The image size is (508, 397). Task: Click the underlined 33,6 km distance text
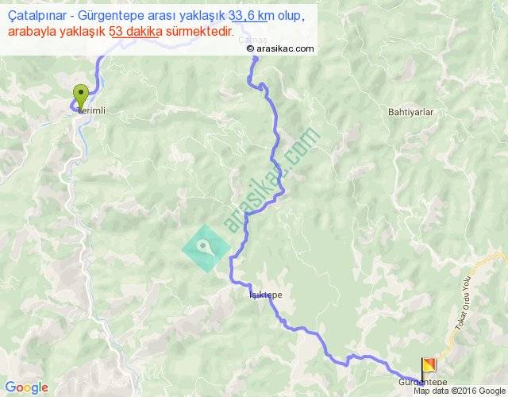[249, 16]
